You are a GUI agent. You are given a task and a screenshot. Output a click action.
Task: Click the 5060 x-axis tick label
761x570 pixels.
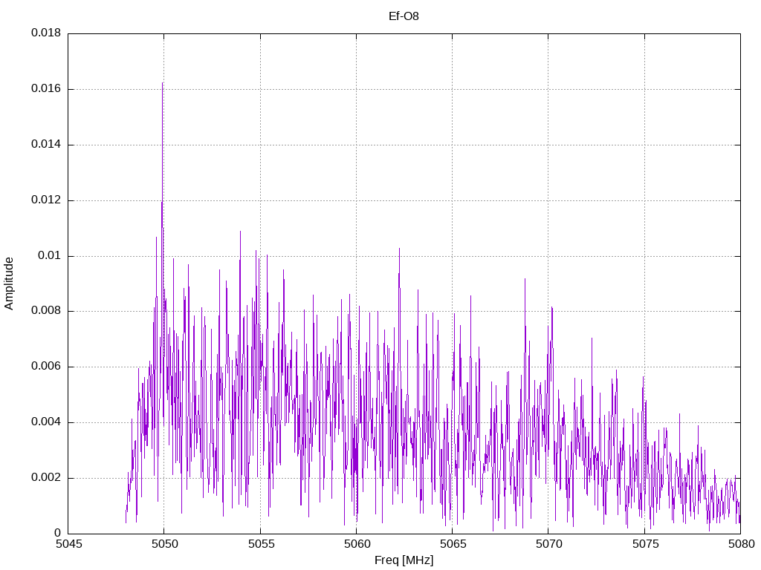pyautogui.click(x=356, y=544)
